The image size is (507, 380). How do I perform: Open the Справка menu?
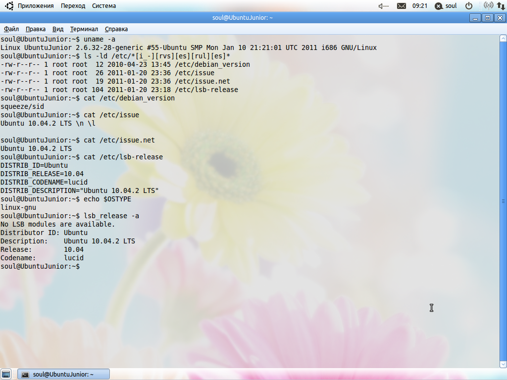tap(116, 29)
